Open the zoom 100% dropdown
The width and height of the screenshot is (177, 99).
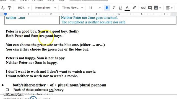23,8
